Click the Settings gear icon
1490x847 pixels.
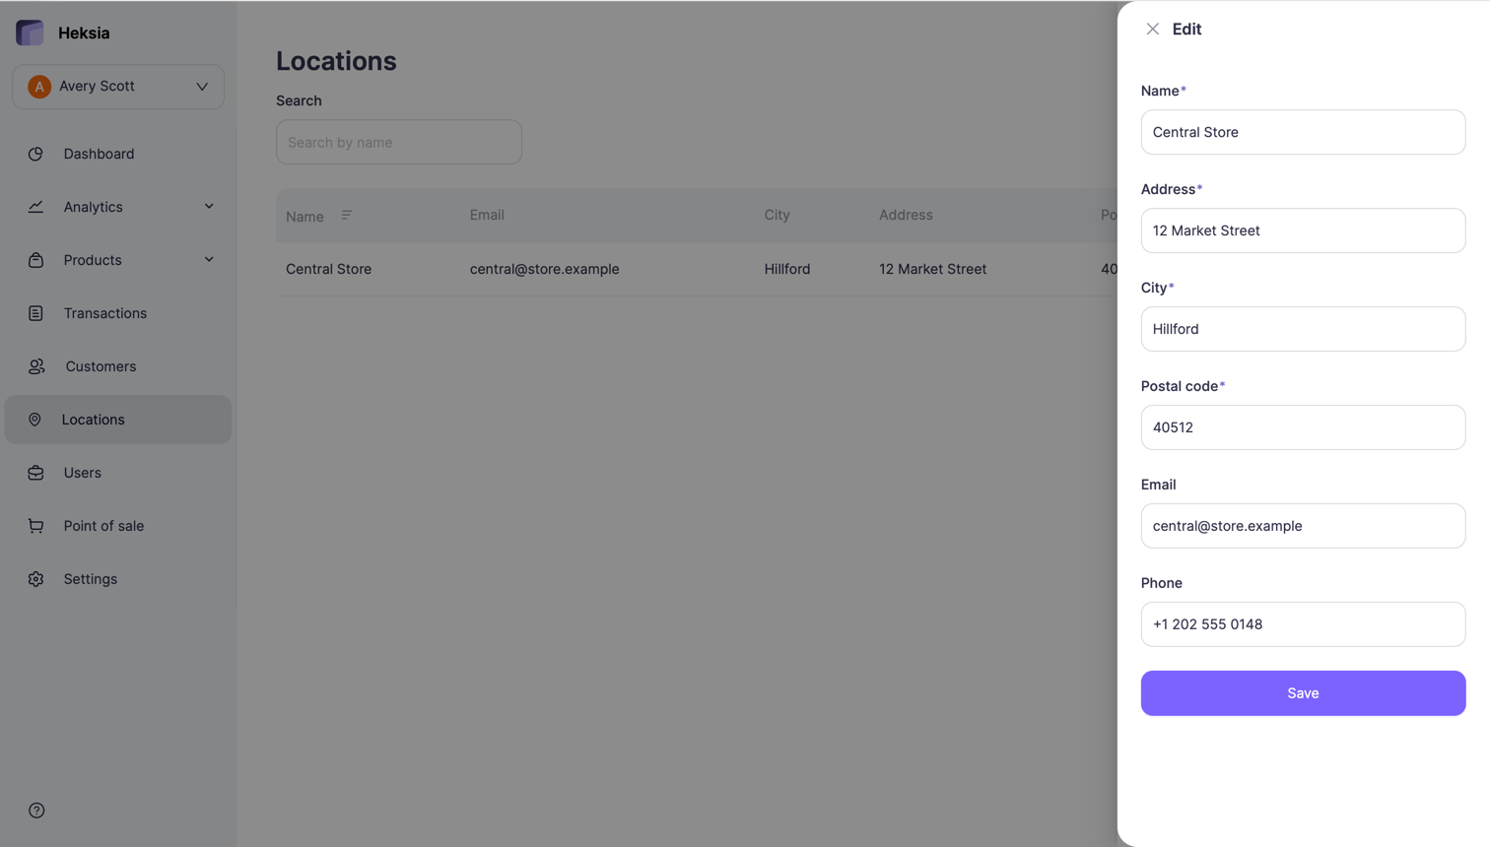coord(35,579)
